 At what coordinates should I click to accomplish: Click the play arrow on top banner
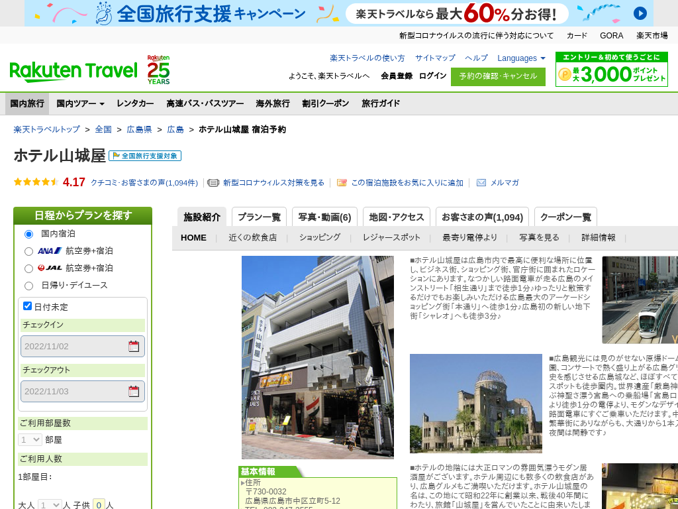coord(640,13)
